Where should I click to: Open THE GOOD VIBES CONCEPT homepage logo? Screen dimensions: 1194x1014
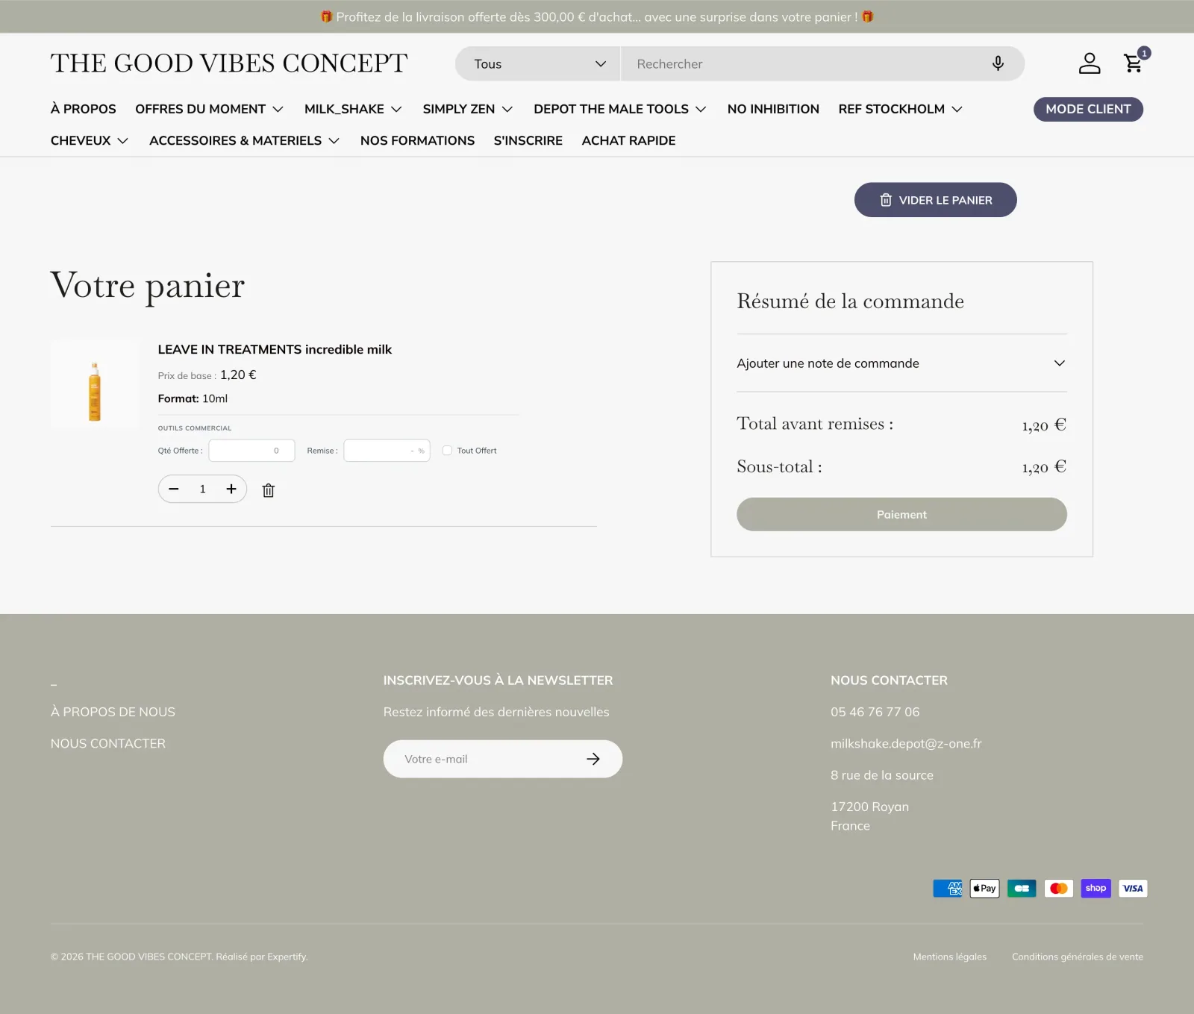coord(229,63)
